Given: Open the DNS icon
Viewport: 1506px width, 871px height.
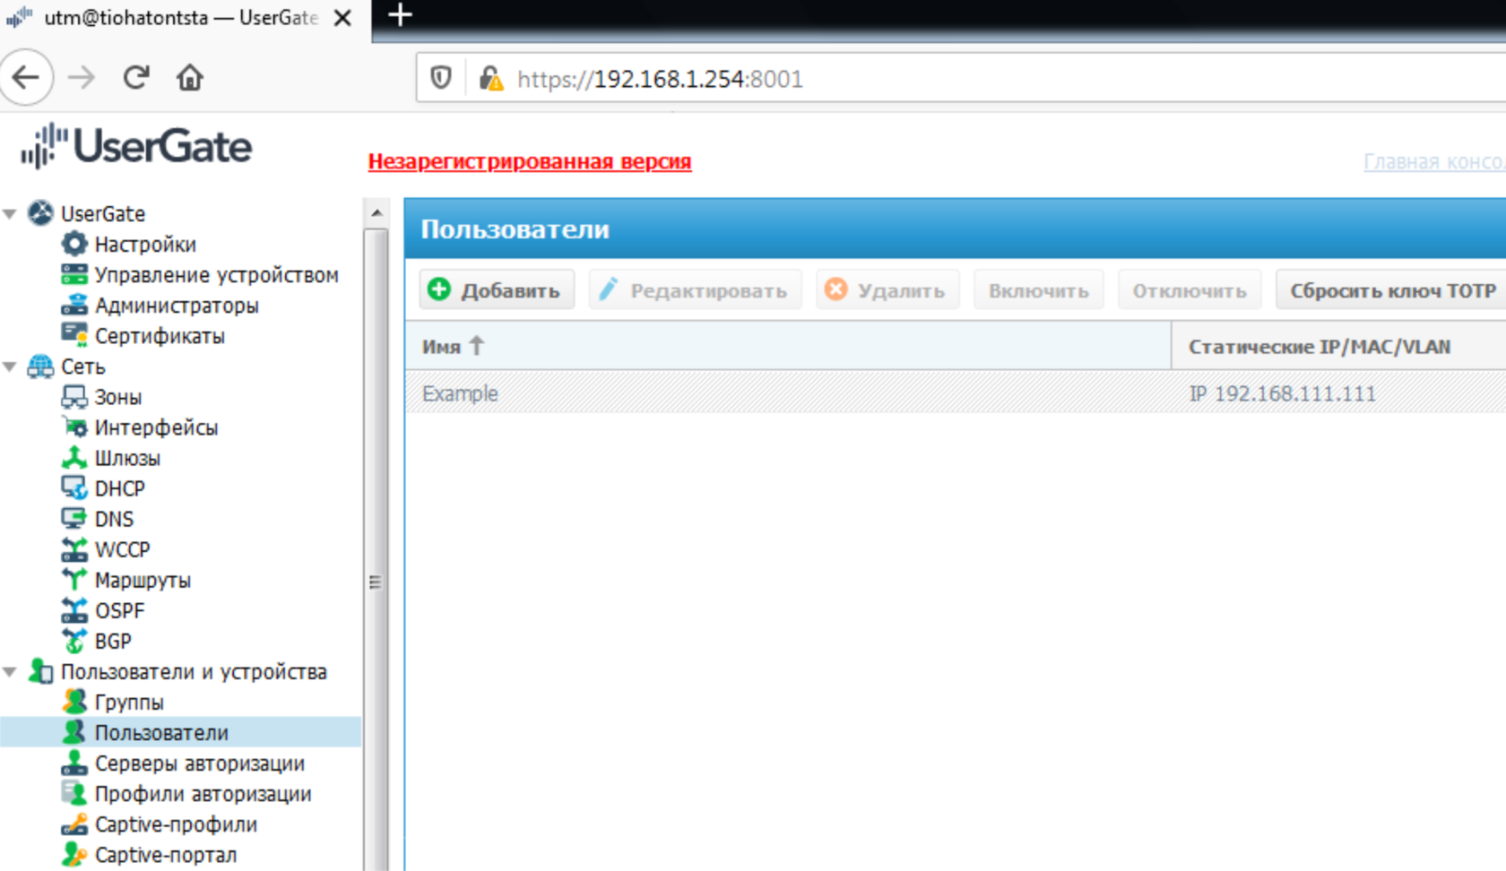Looking at the screenshot, I should [x=74, y=518].
